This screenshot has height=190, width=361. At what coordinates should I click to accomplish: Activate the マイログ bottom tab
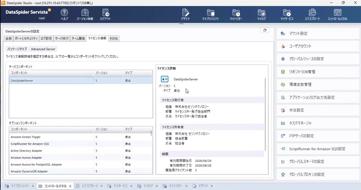(x=148, y=186)
